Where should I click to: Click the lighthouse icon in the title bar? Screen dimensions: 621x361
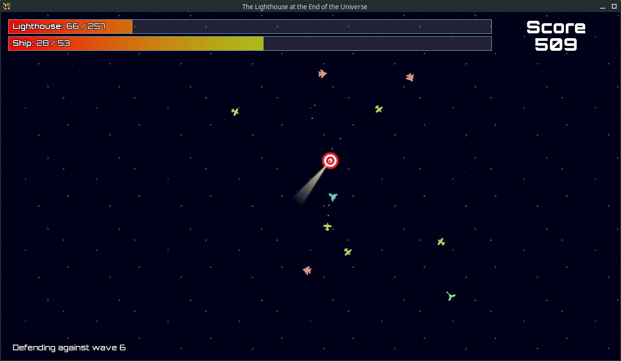click(7, 6)
